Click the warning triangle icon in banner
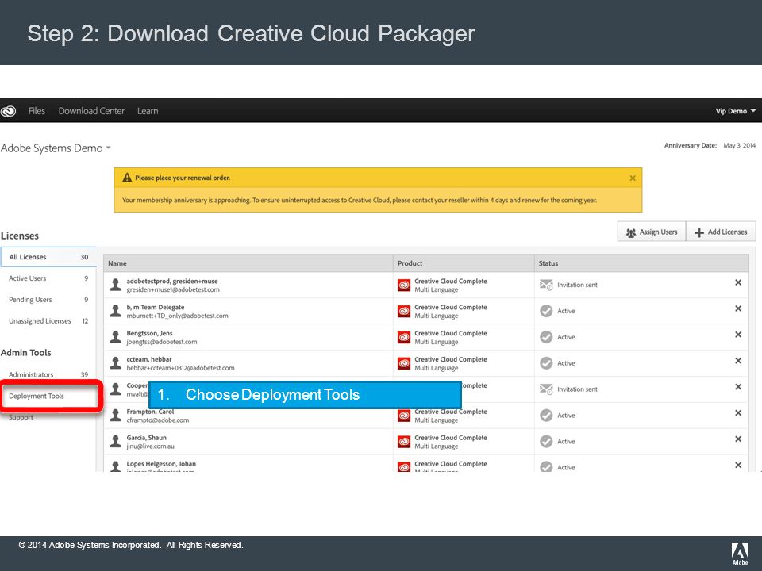The height and width of the screenshot is (571, 762). pos(127,178)
